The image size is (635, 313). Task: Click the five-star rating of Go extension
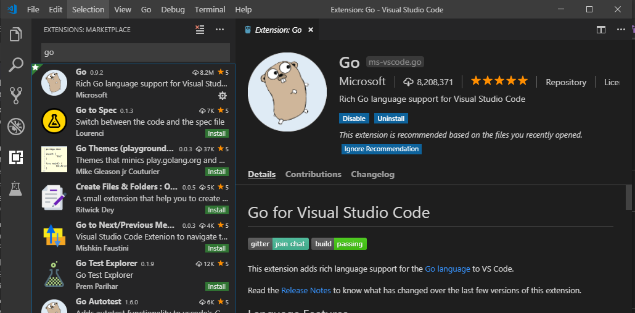pos(499,81)
